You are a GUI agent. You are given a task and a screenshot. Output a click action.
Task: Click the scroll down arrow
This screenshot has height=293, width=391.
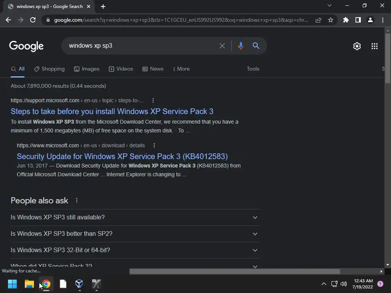(x=388, y=265)
